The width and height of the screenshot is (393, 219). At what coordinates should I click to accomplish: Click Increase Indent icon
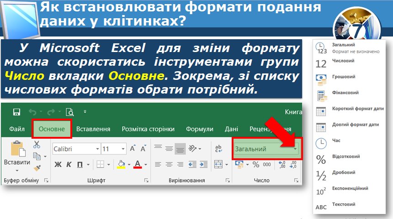coord(203,164)
